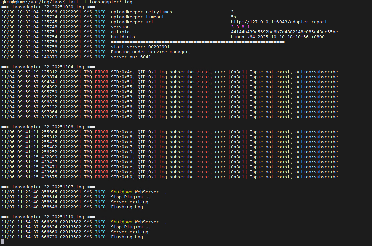Click the 'server on: 6041' message
Viewport: 372px width, 246px height.
pyautogui.click(x=131, y=57)
